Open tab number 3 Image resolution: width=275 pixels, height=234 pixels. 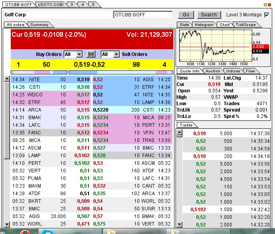72,4
